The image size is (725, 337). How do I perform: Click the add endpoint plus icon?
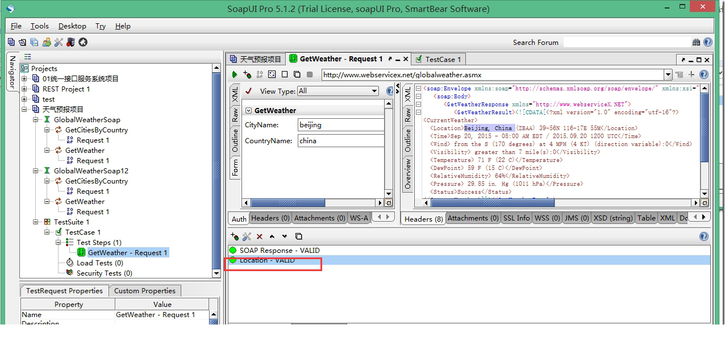click(x=691, y=74)
